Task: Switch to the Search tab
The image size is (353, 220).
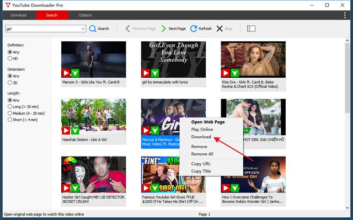Action: 52,15
